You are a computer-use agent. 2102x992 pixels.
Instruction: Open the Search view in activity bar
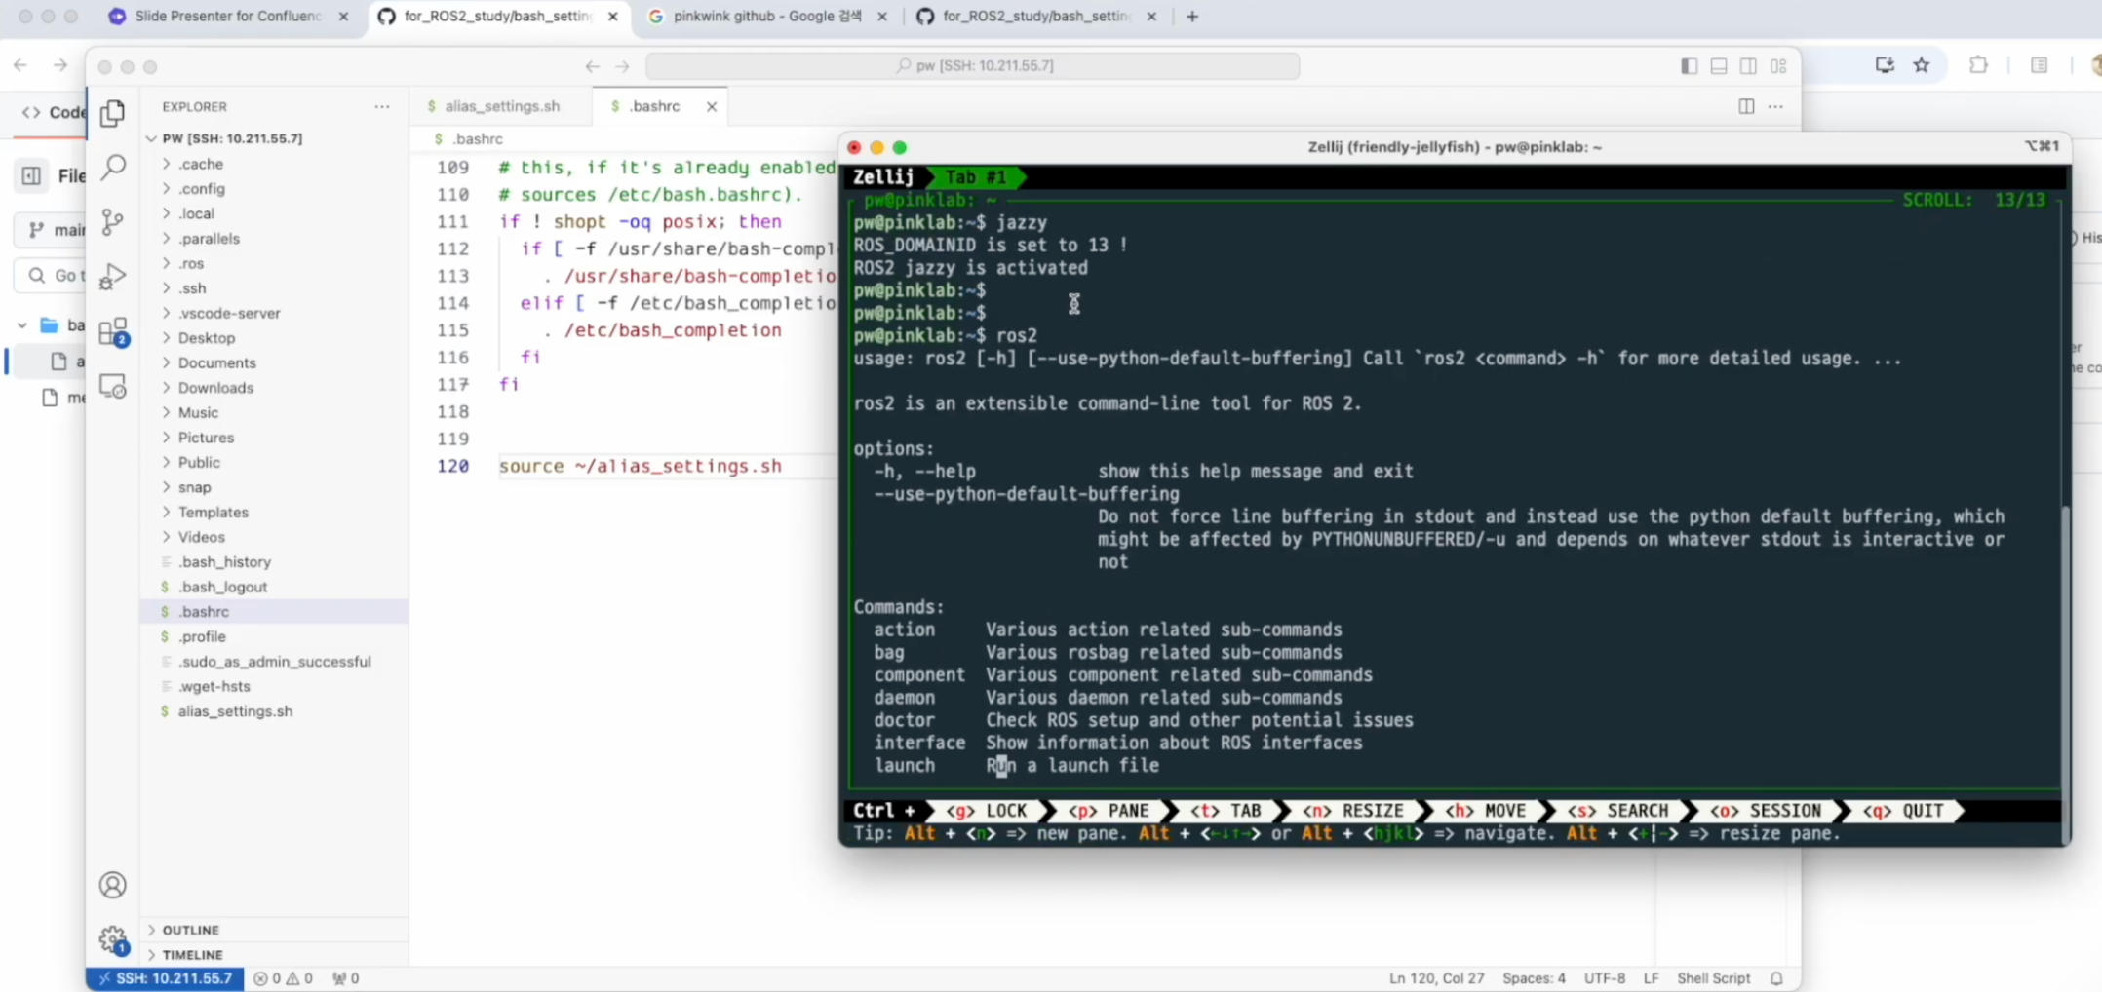pos(113,167)
